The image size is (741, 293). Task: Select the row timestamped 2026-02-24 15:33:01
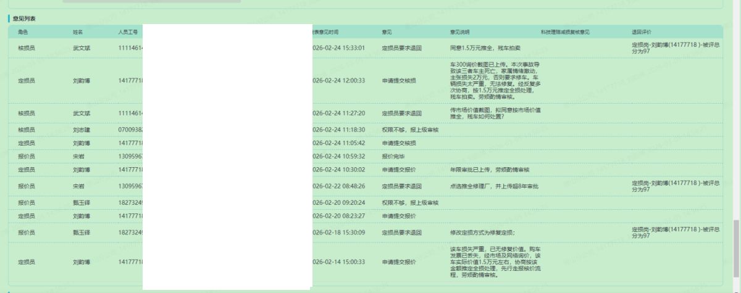click(340, 48)
